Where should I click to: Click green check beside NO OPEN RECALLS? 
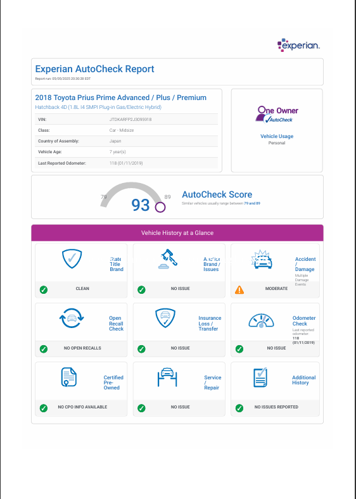[44, 349]
